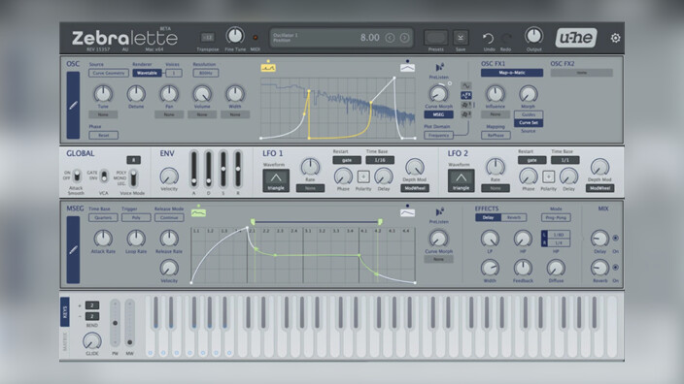Click the Undo arrow icon

(x=488, y=39)
